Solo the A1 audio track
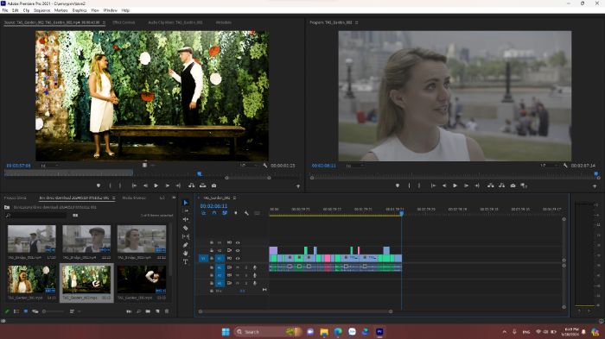The height and width of the screenshot is (339, 605). (x=245, y=267)
